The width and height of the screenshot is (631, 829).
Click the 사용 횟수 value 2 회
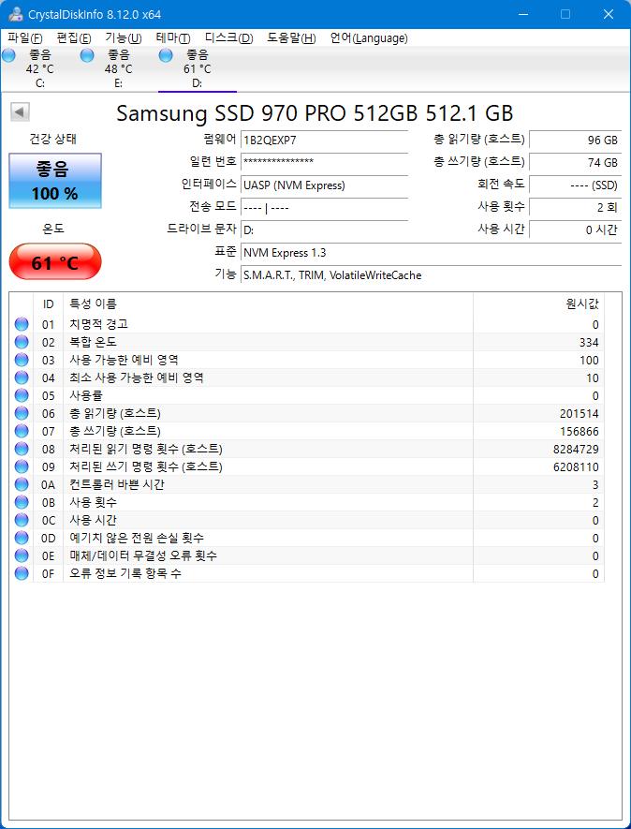pos(575,207)
